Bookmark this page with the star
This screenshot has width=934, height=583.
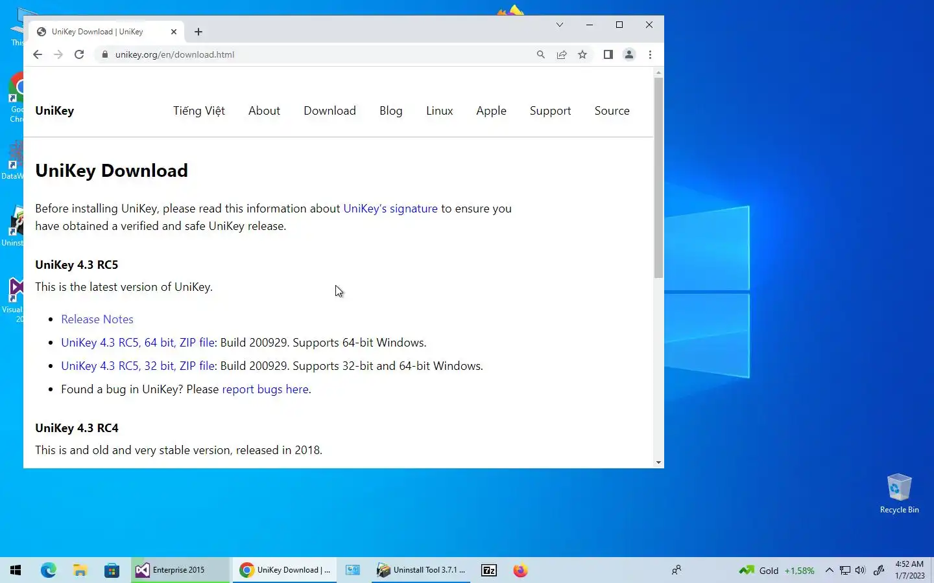[x=582, y=54]
